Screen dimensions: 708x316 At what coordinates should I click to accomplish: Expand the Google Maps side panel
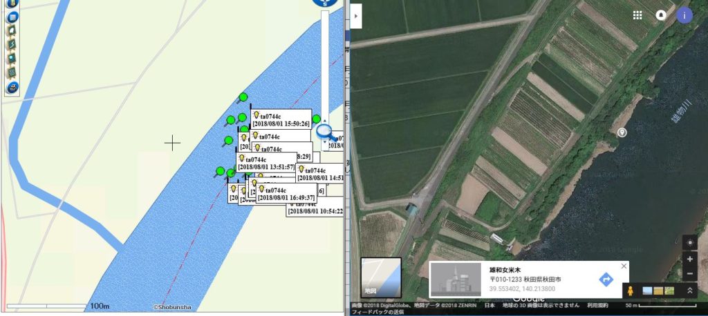[357, 15]
